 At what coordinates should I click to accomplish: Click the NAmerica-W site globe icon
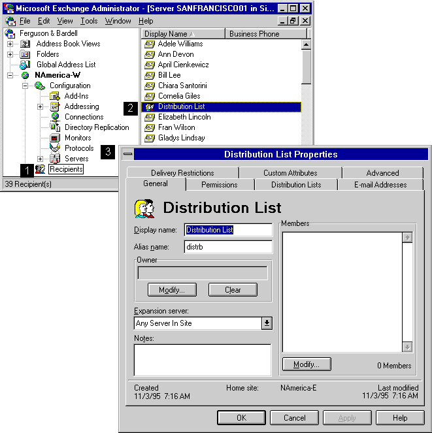pyautogui.click(x=25, y=75)
